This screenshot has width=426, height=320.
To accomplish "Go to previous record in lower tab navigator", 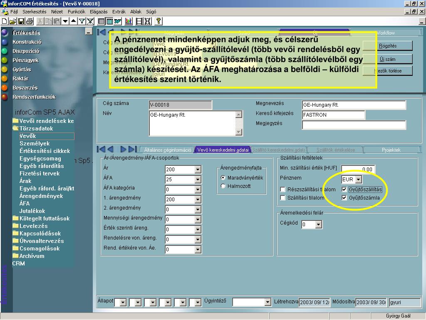I will (110, 149).
